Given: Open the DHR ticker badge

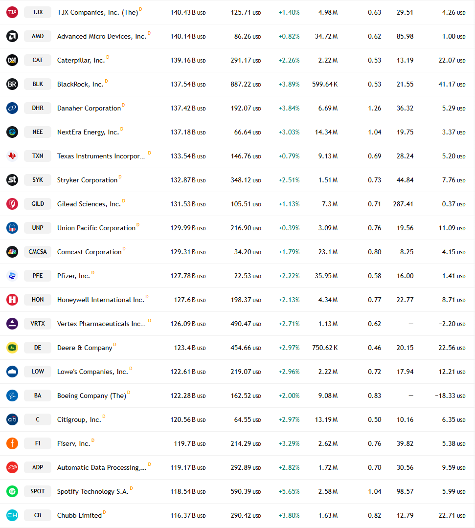Looking at the screenshot, I should (x=38, y=108).
